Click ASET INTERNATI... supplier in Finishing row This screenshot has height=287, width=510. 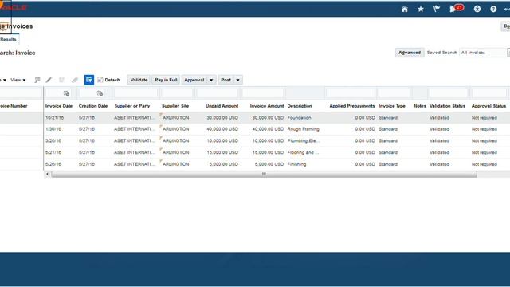(135, 164)
